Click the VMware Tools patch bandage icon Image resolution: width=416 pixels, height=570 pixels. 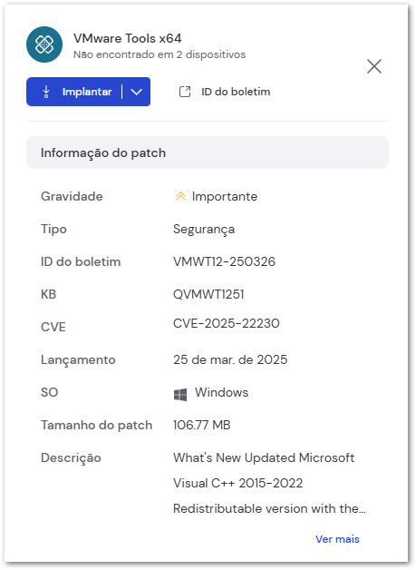click(x=44, y=44)
